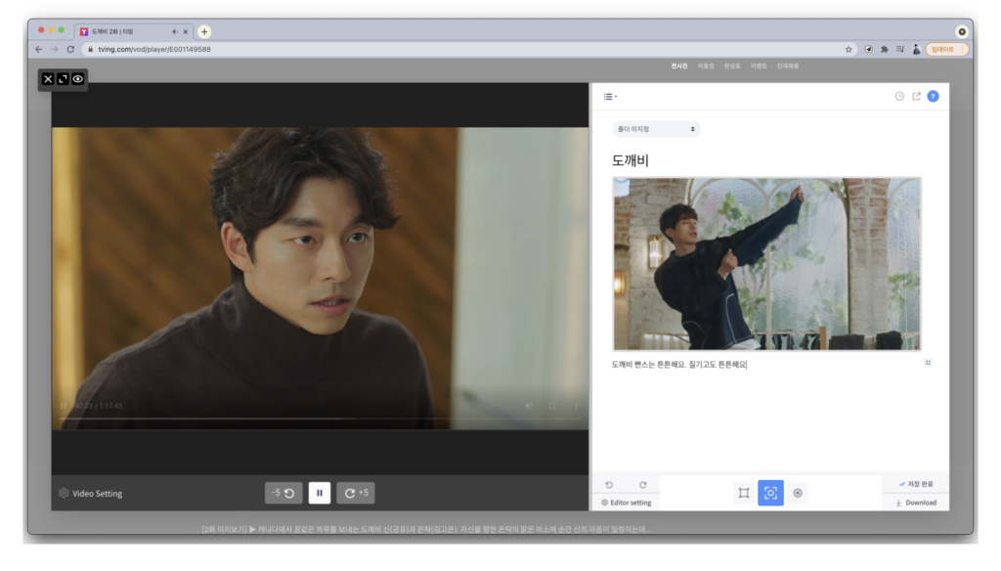
Task: Click the note title 도깨비
Action: (631, 160)
